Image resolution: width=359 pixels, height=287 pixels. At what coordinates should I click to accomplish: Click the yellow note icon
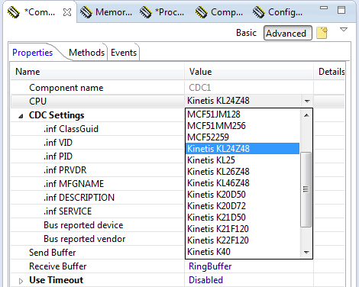coord(322,33)
